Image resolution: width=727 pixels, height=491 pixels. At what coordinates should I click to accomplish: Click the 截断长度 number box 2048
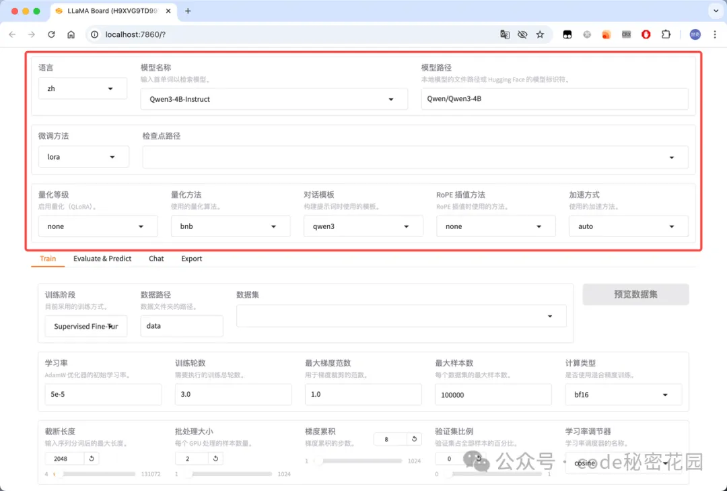point(65,459)
